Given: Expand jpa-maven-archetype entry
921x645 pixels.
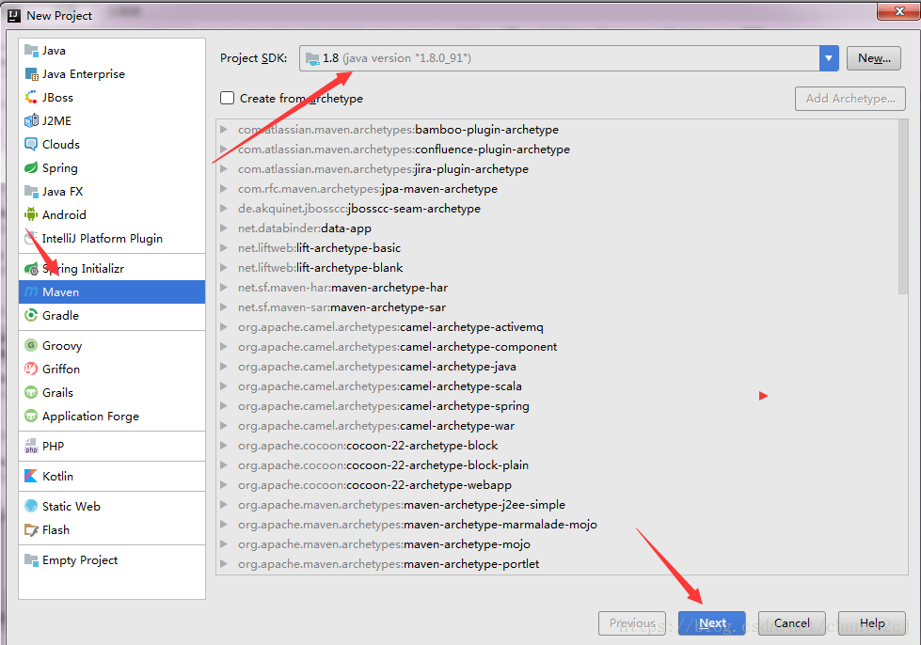Looking at the screenshot, I should 224,188.
